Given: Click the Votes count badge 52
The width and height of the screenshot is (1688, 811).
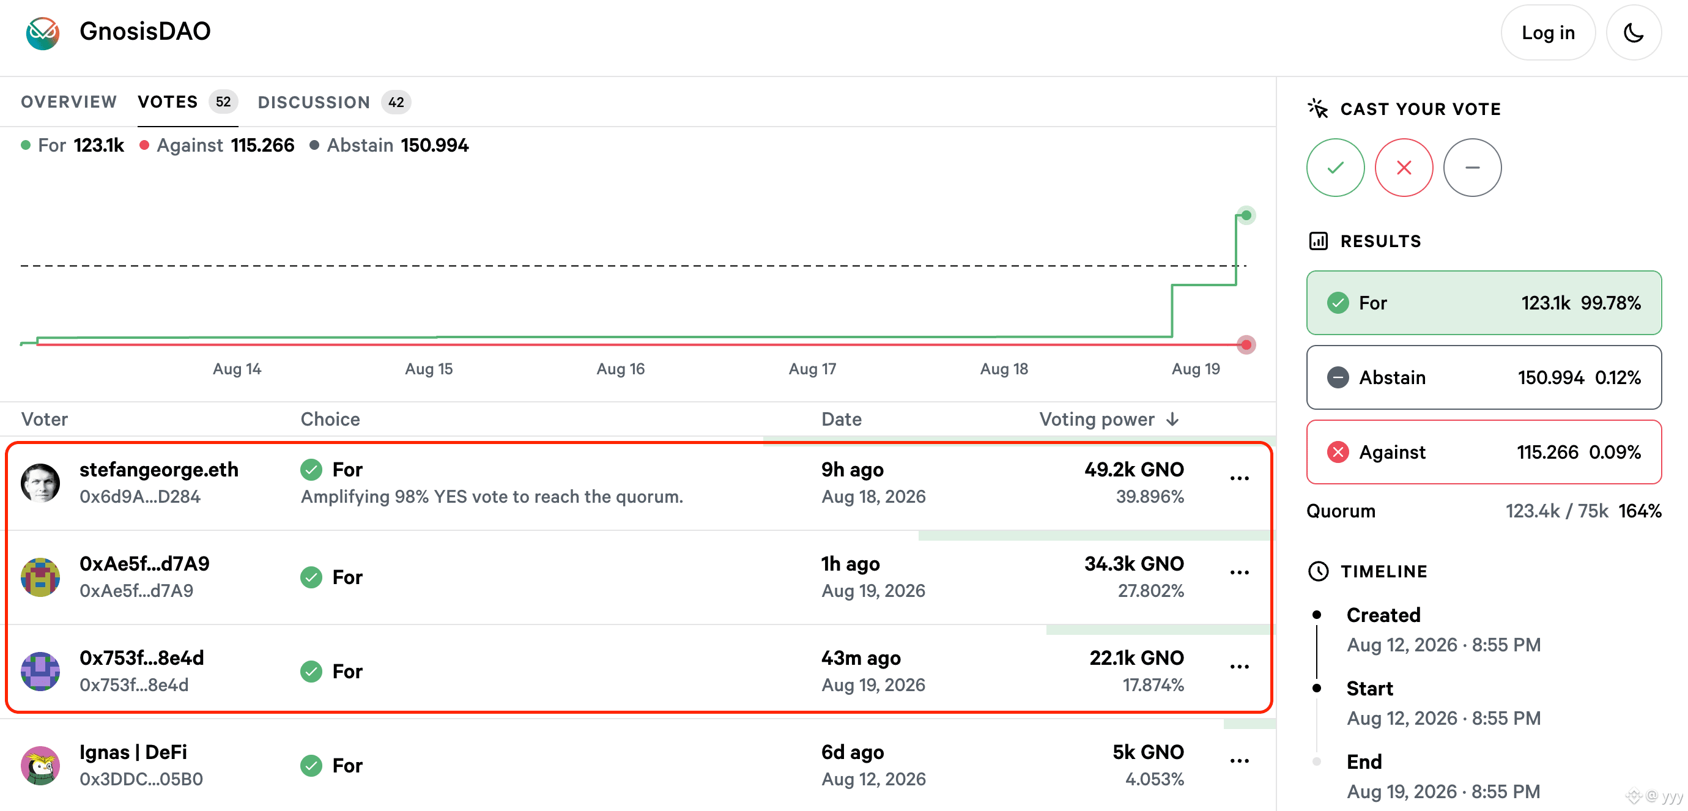Looking at the screenshot, I should (x=223, y=102).
